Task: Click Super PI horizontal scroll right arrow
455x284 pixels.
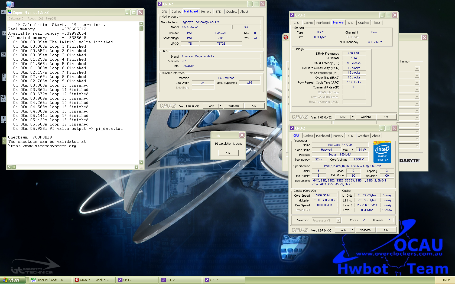Action: pos(136,167)
